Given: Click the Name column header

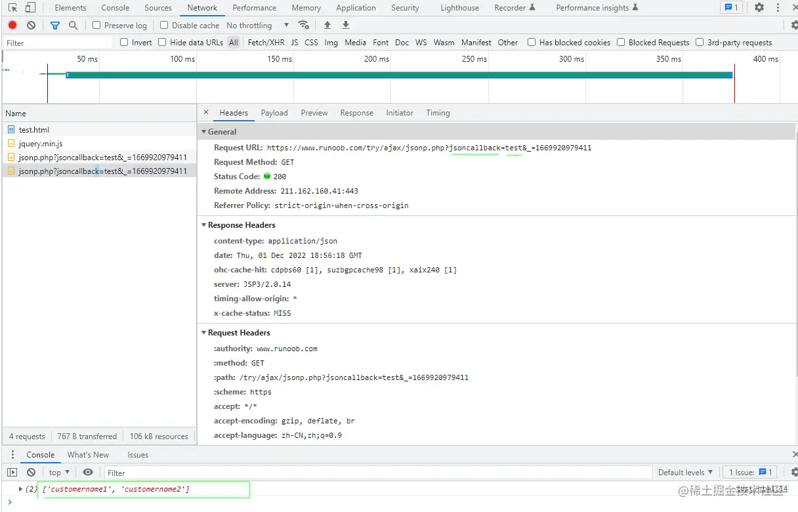Looking at the screenshot, I should click(99, 113).
